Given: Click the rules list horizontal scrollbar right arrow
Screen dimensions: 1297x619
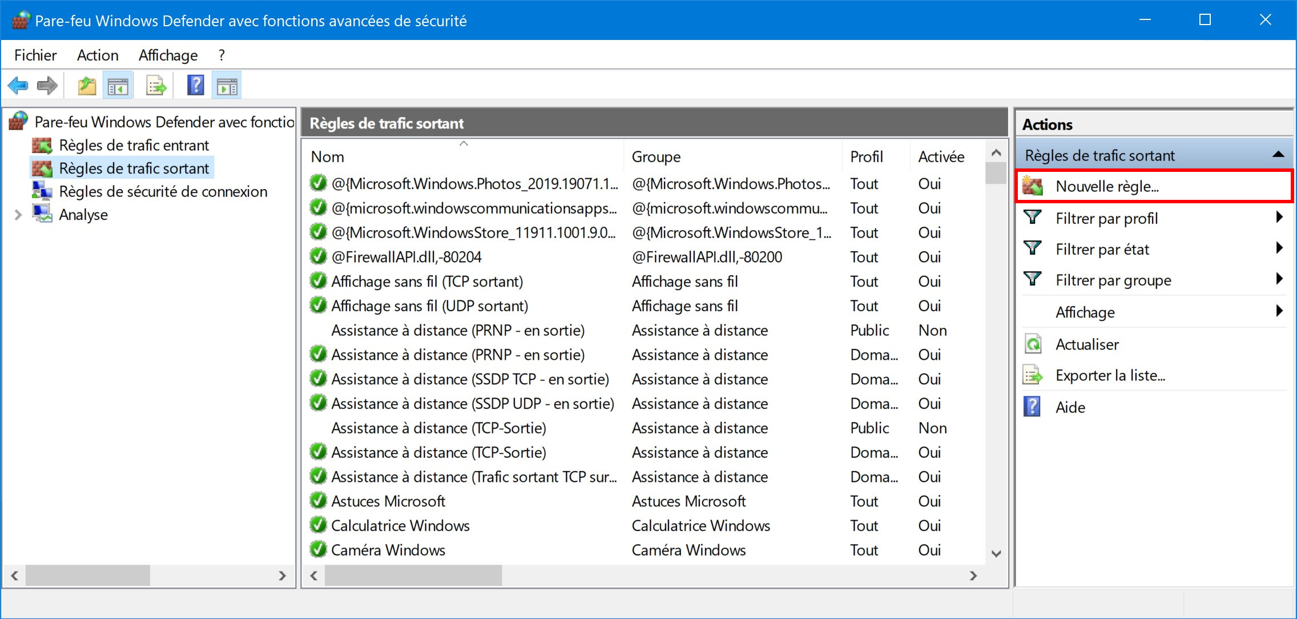Looking at the screenshot, I should coord(973,576).
